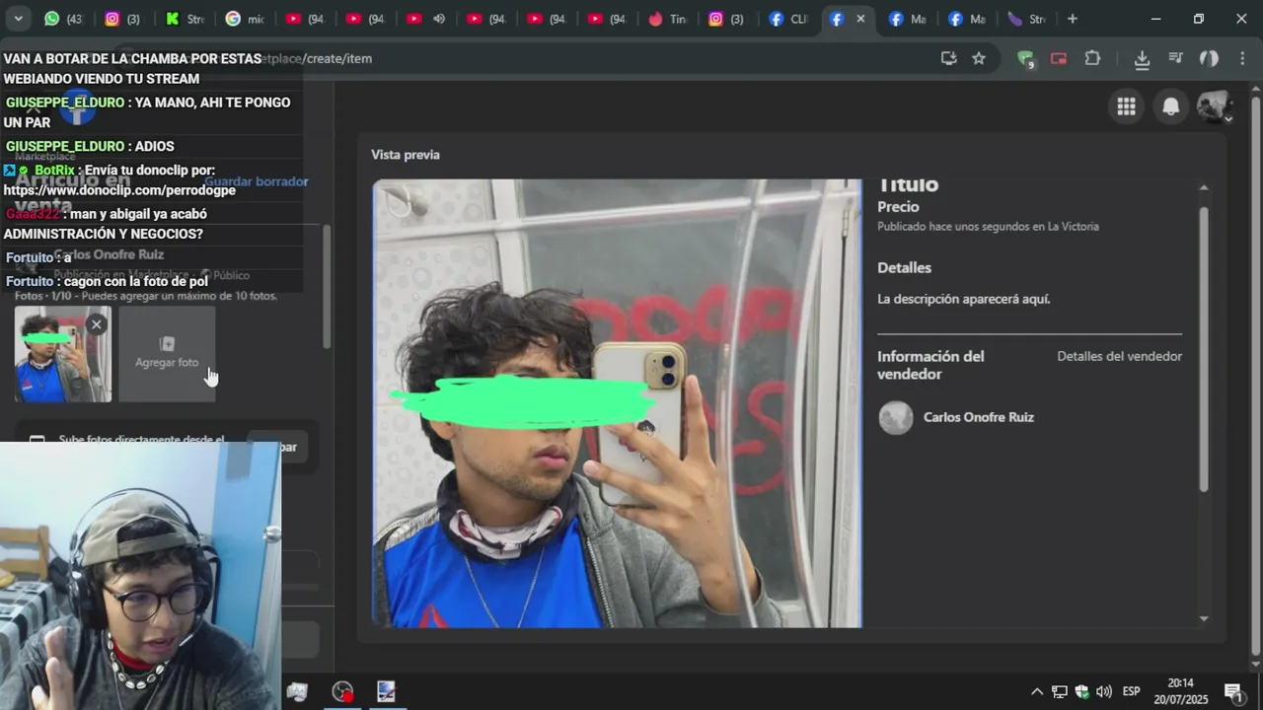
Task: Open the Windows notification center icon
Action: click(1232, 691)
